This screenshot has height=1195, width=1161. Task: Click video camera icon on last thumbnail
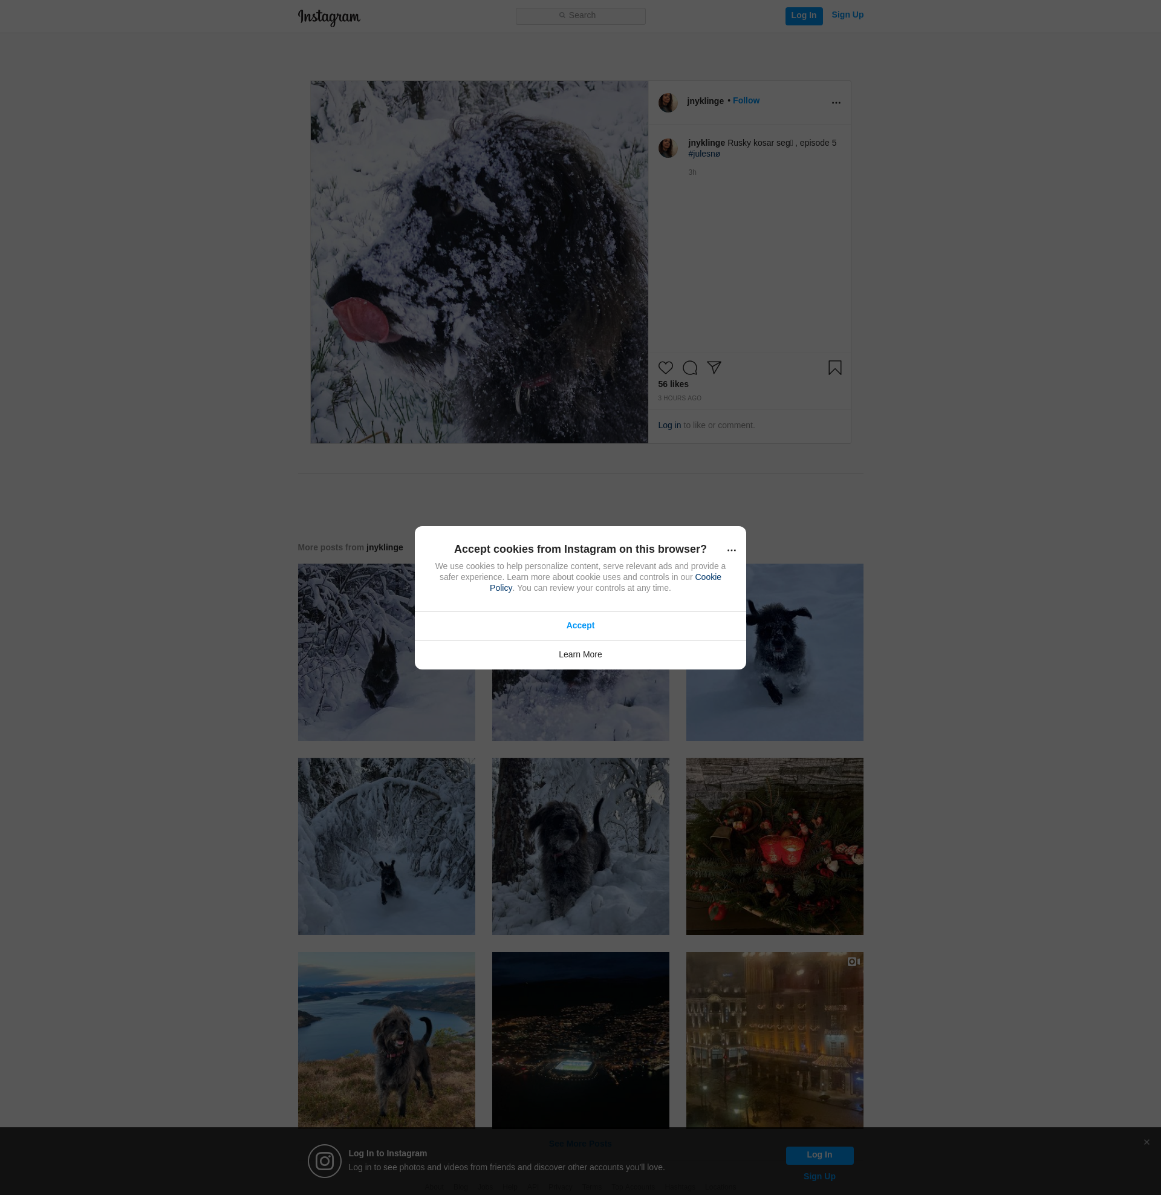tap(854, 962)
